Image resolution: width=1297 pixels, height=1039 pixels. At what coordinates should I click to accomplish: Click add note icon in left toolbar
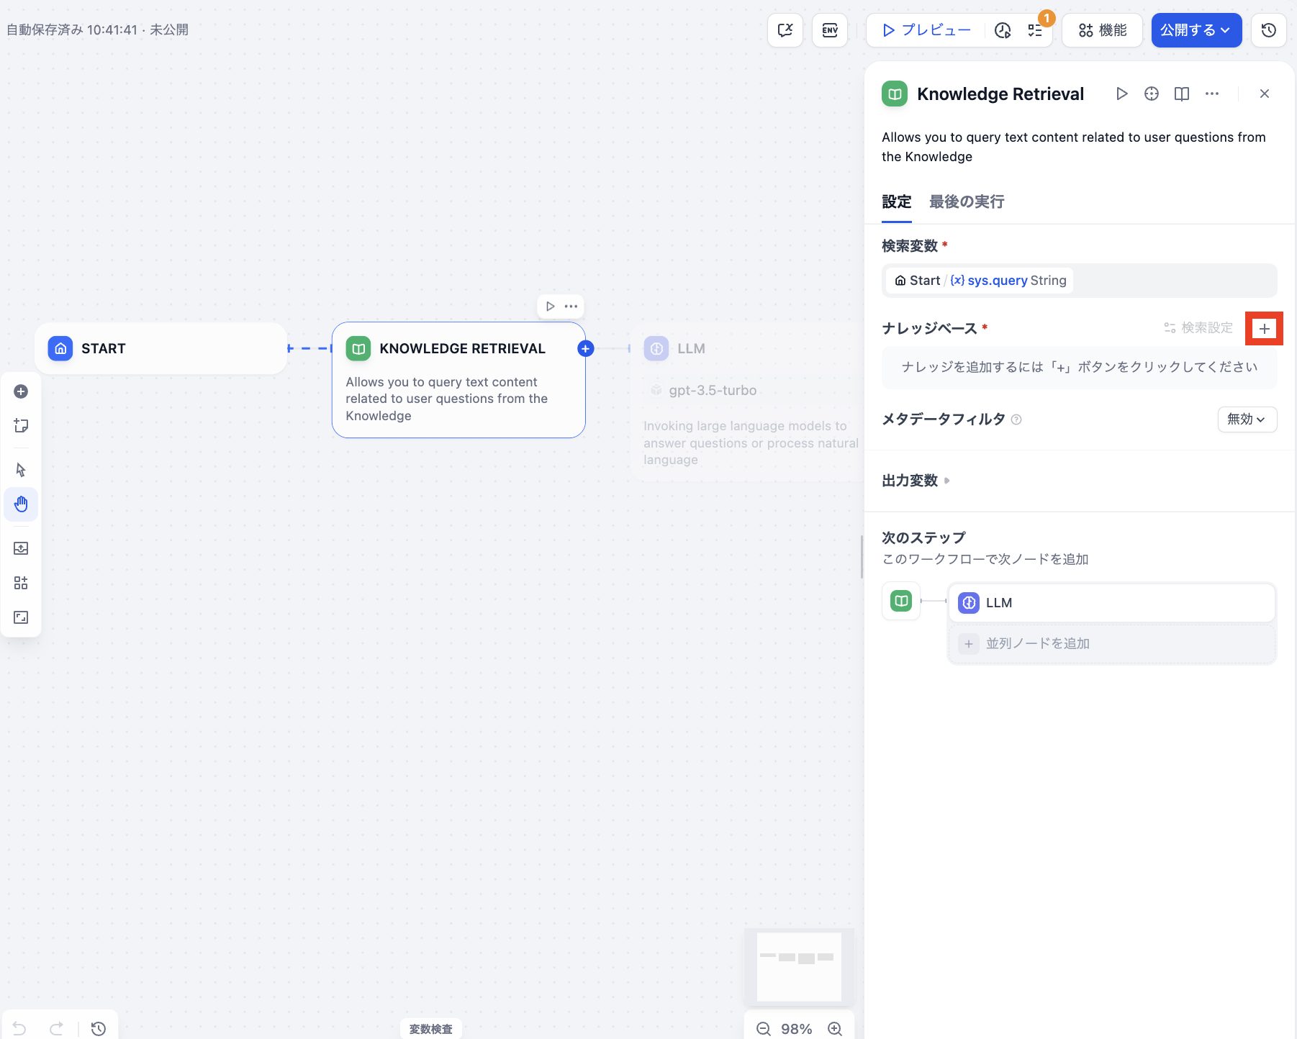tap(21, 426)
